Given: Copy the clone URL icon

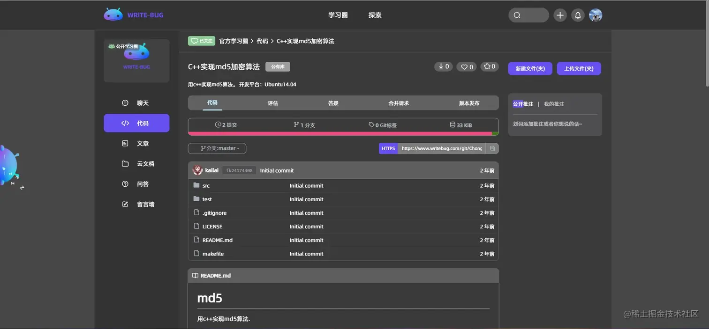Looking at the screenshot, I should (x=492, y=148).
